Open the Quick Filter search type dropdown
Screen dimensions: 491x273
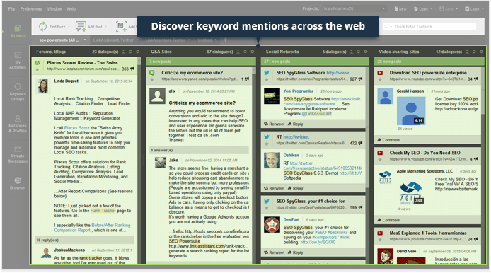point(388,27)
